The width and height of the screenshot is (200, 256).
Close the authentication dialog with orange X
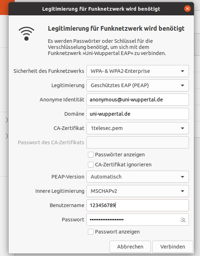(x=187, y=9)
